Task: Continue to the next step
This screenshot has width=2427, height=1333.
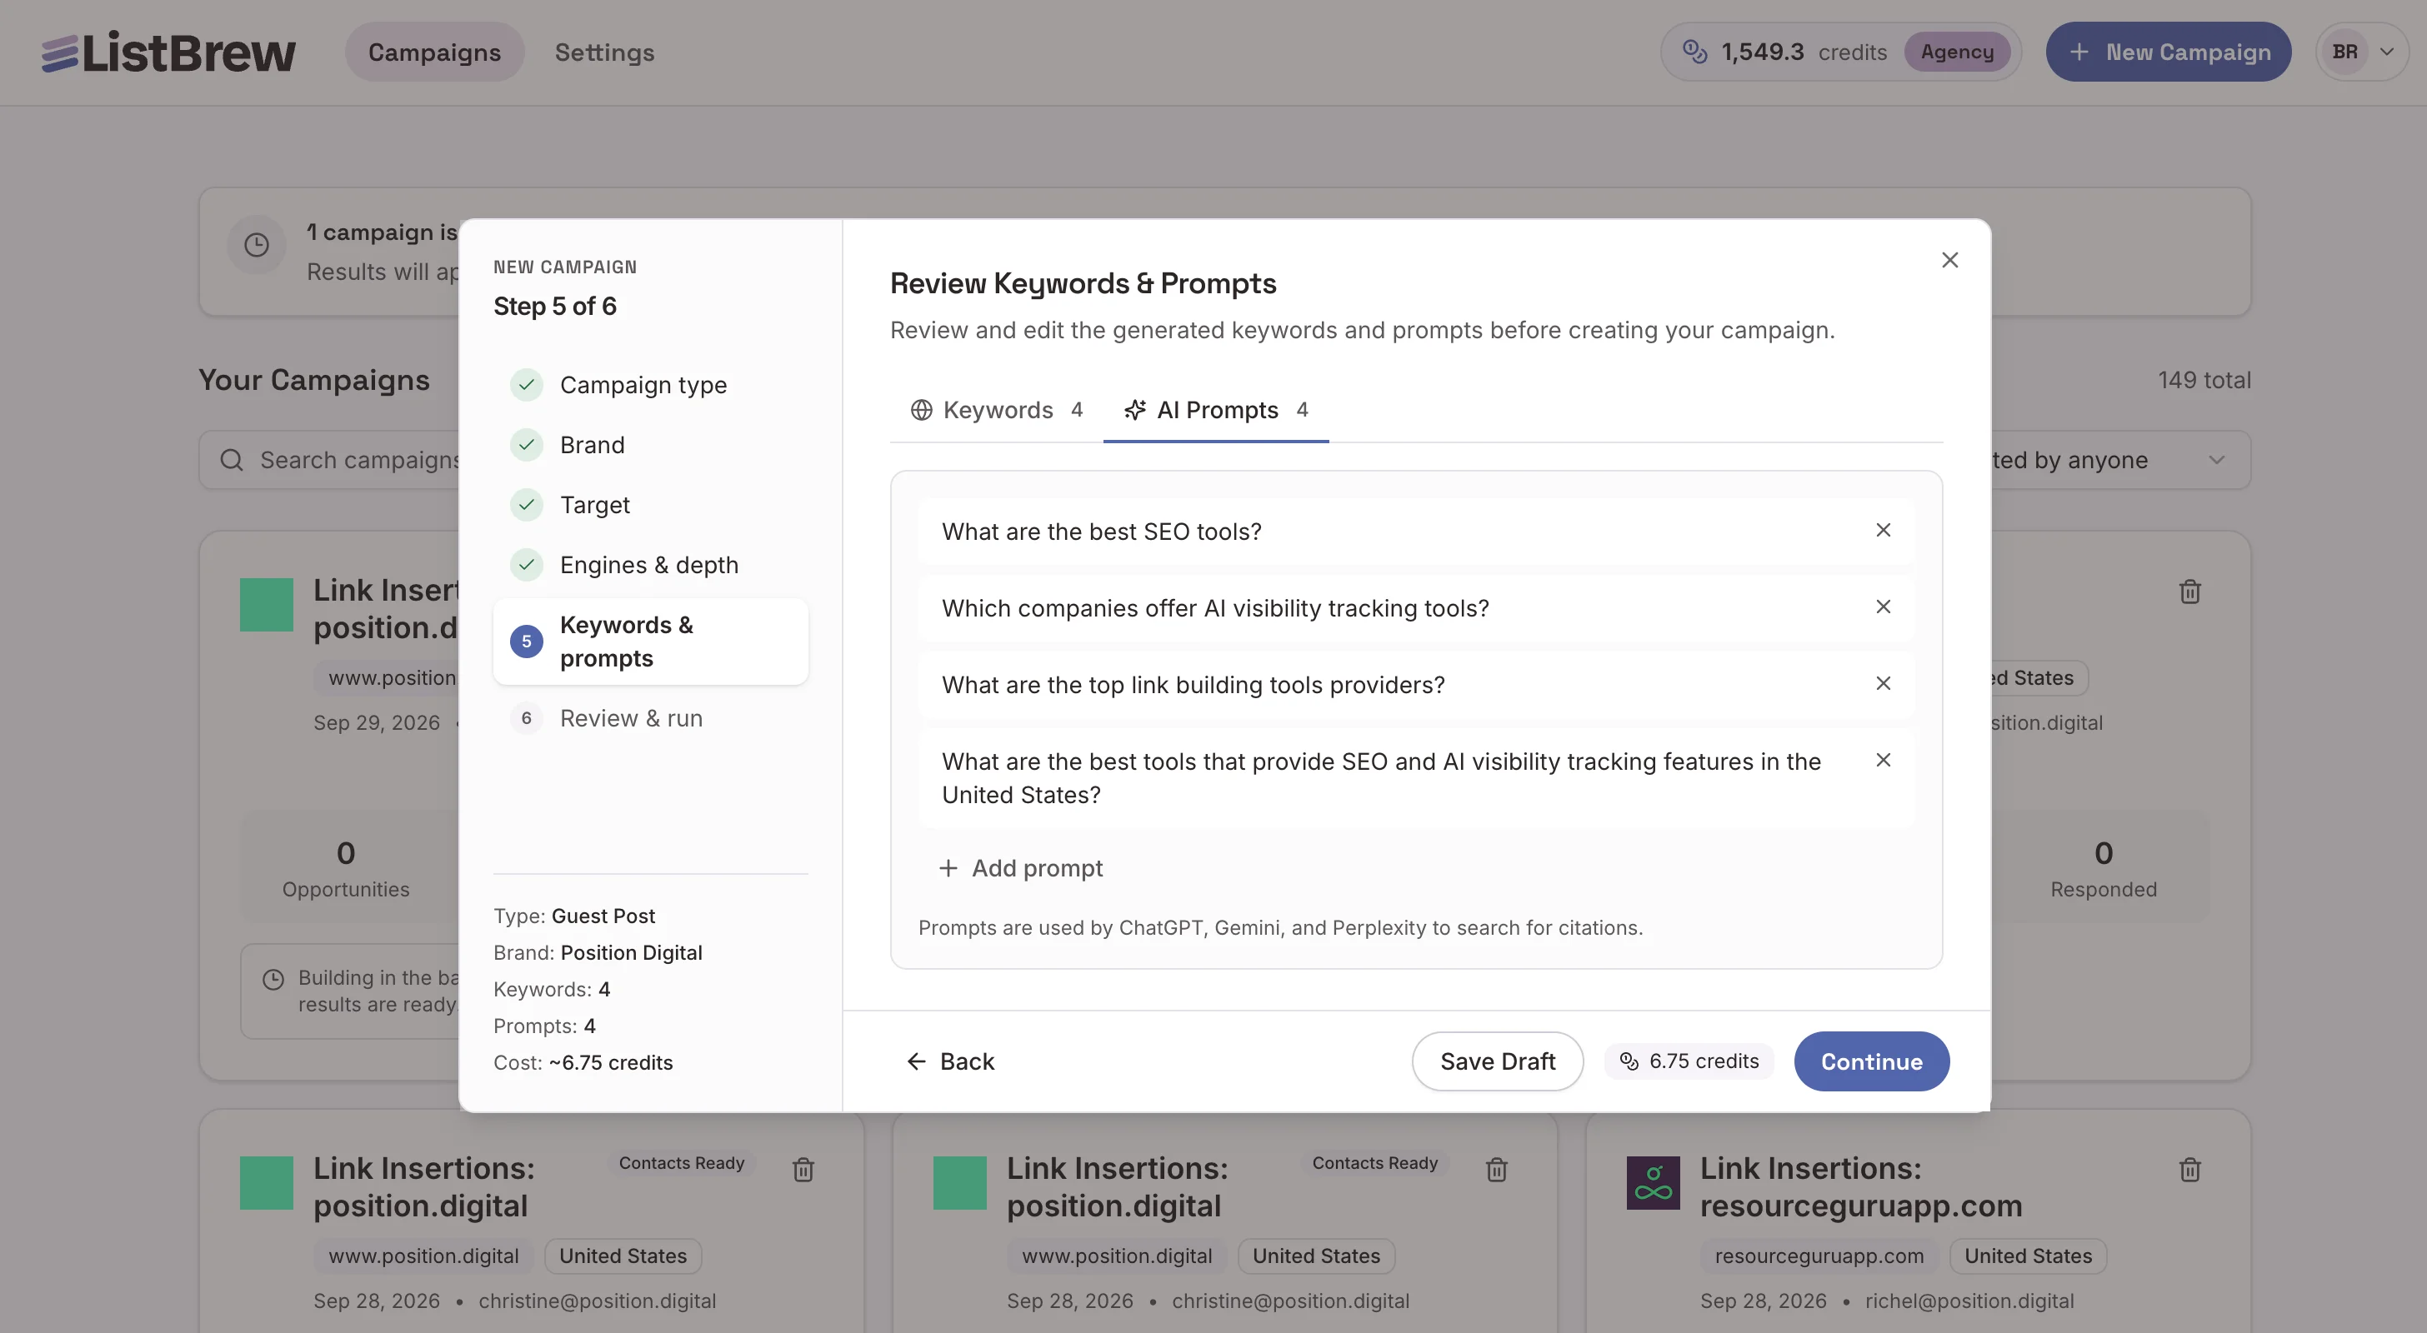Action: click(x=1871, y=1061)
